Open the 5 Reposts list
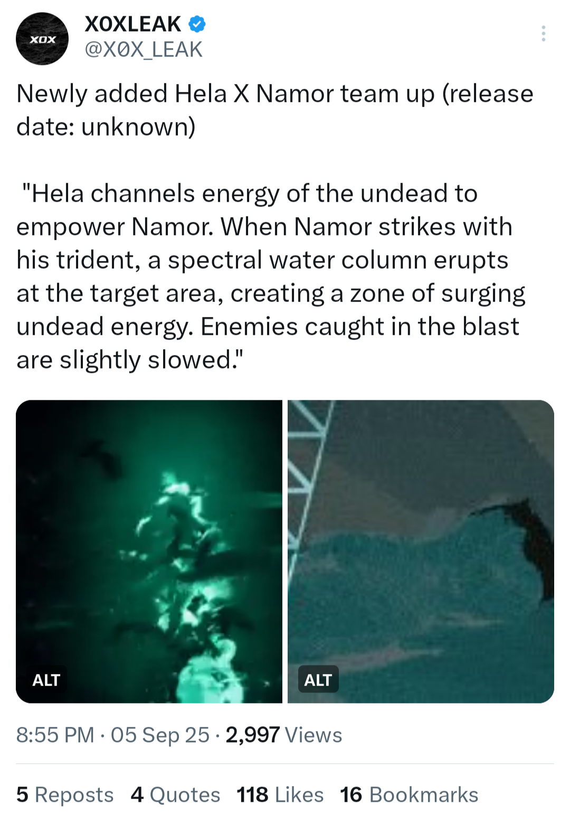Viewport: 570px width, 814px height. pos(65,795)
